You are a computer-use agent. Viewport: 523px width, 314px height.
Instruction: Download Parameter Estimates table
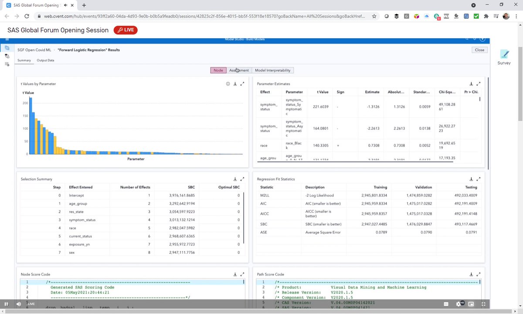471,84
